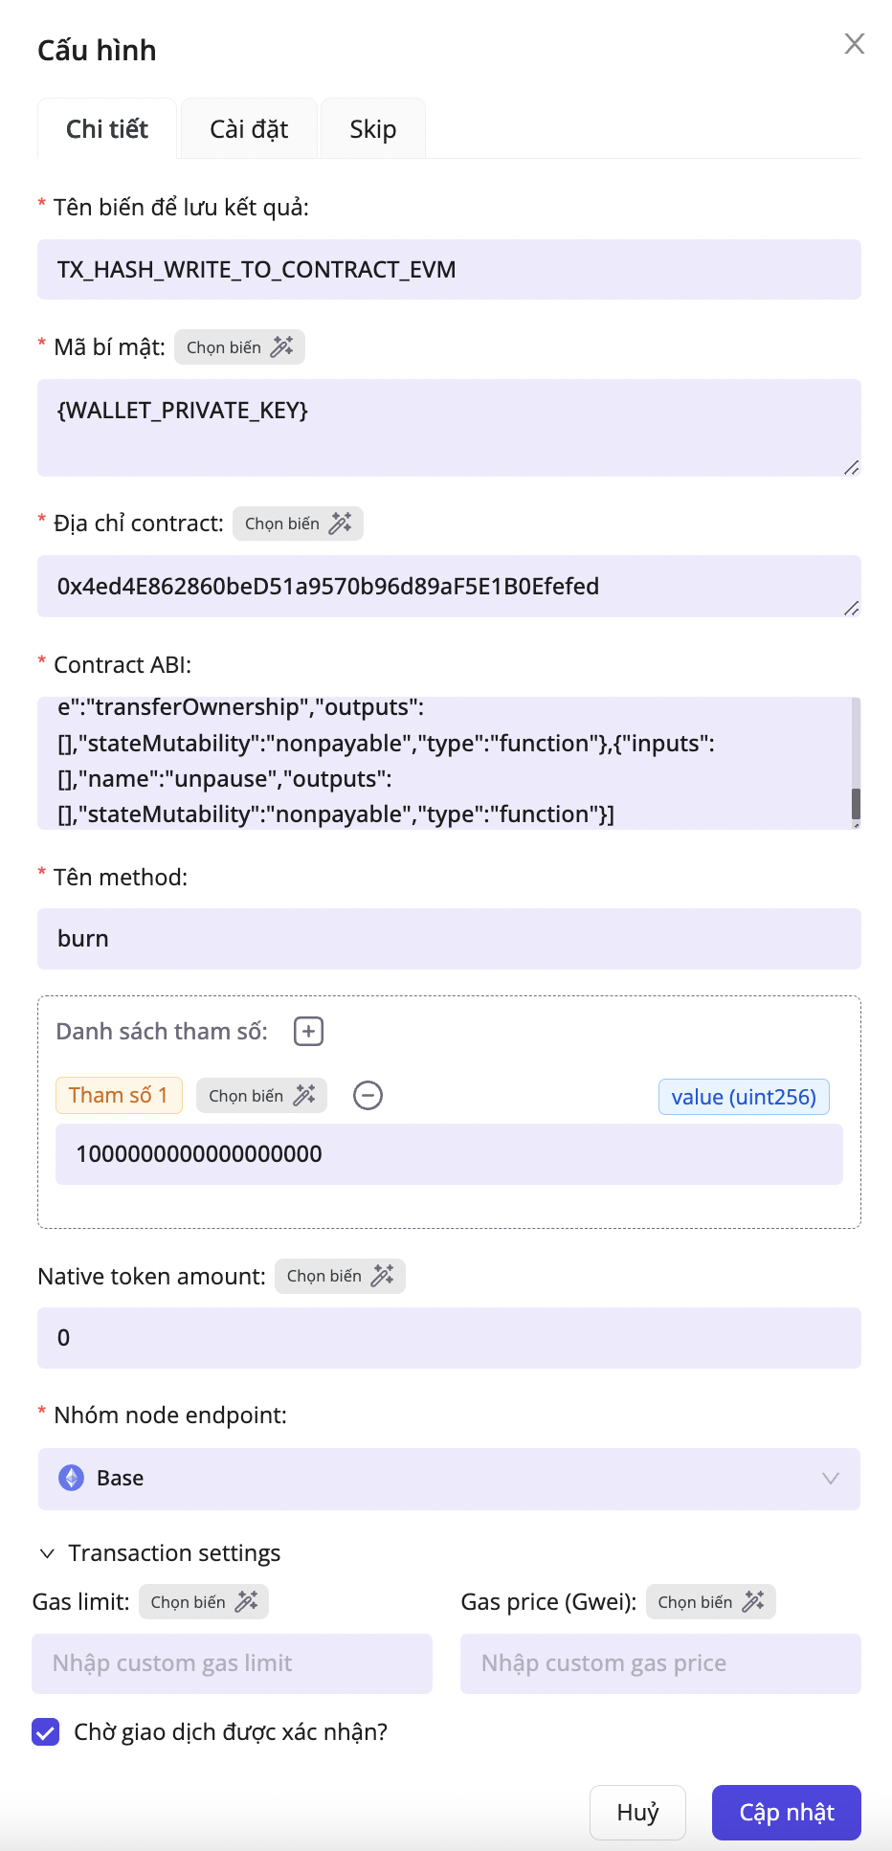
Task: Click the Huỷ button
Action: (637, 1813)
